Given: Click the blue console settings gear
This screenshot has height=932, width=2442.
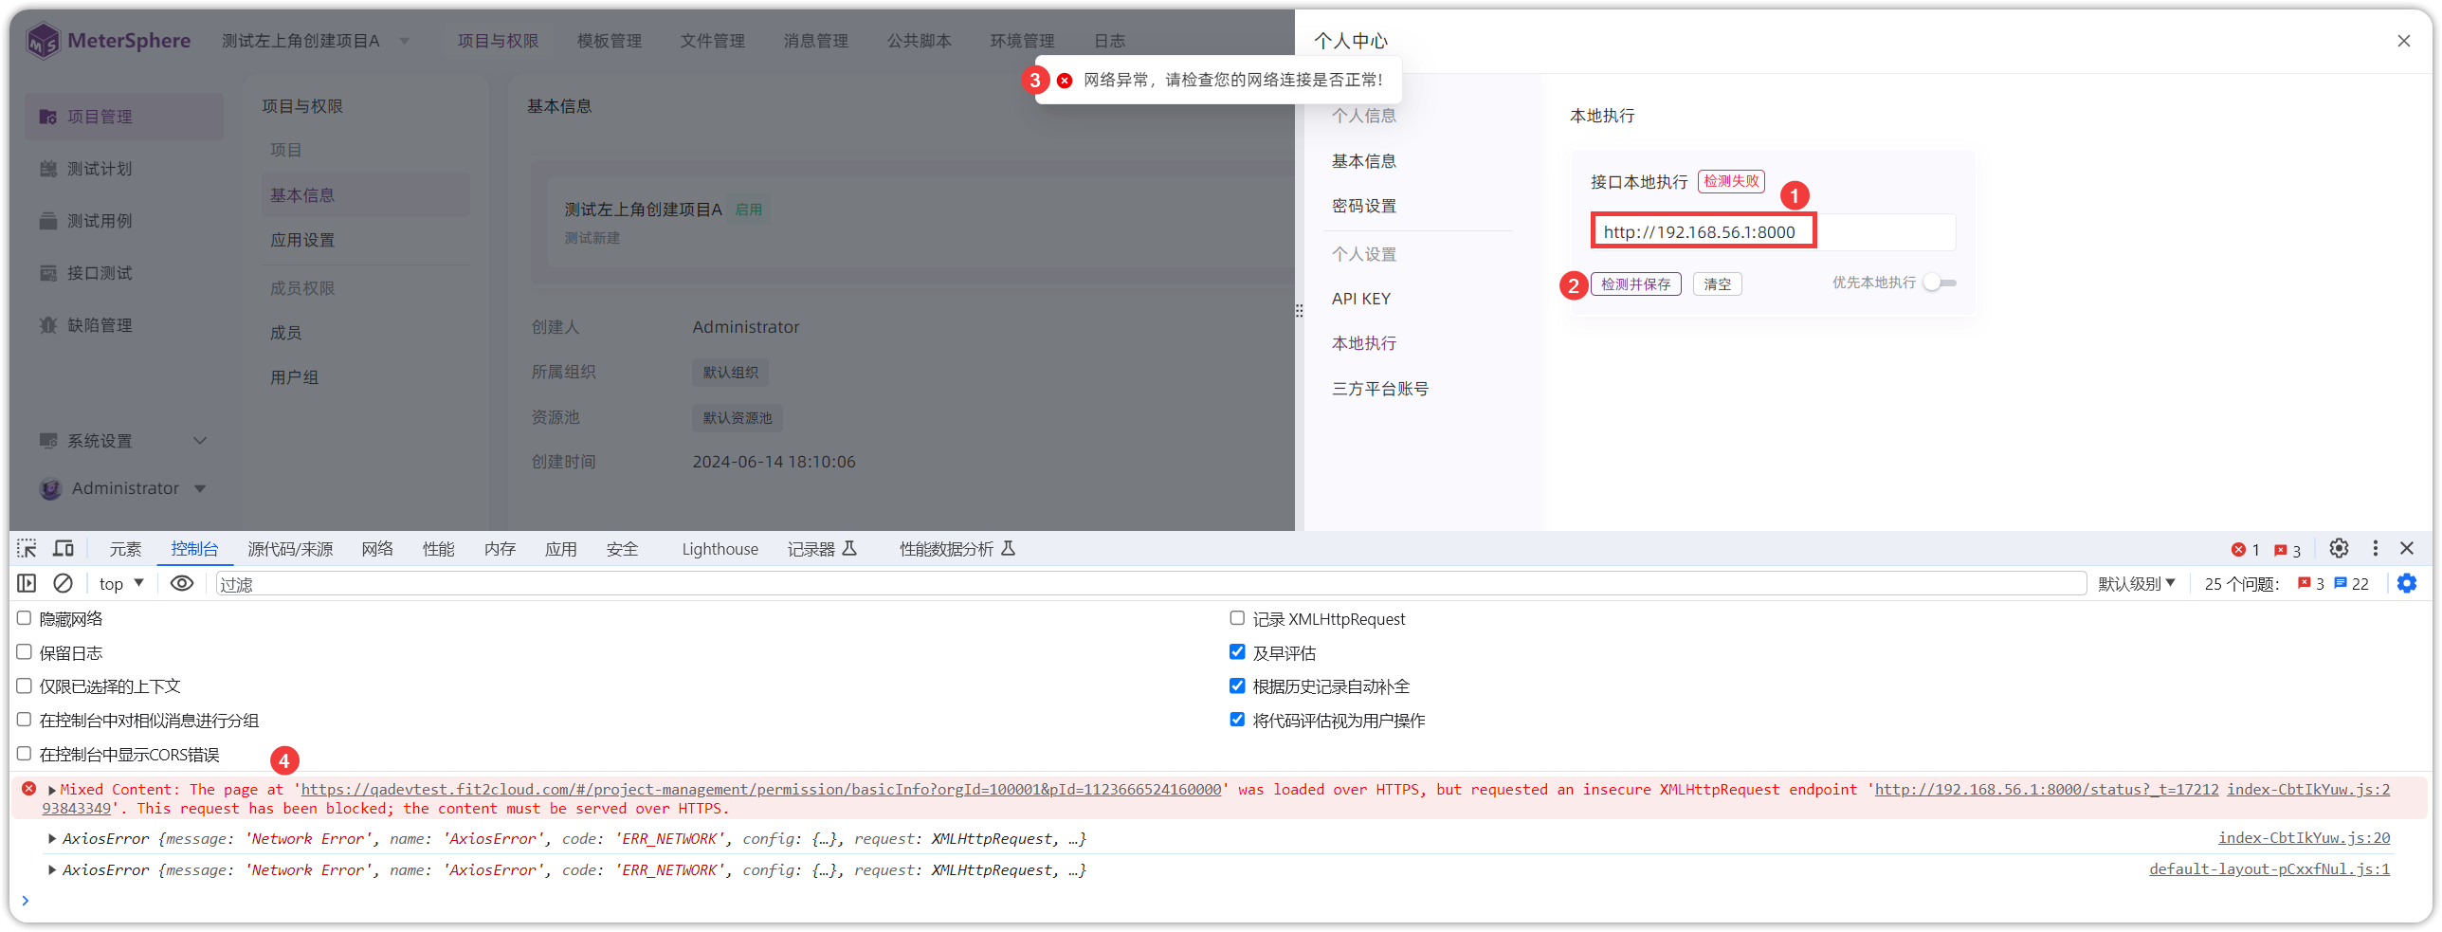Looking at the screenshot, I should [2407, 584].
